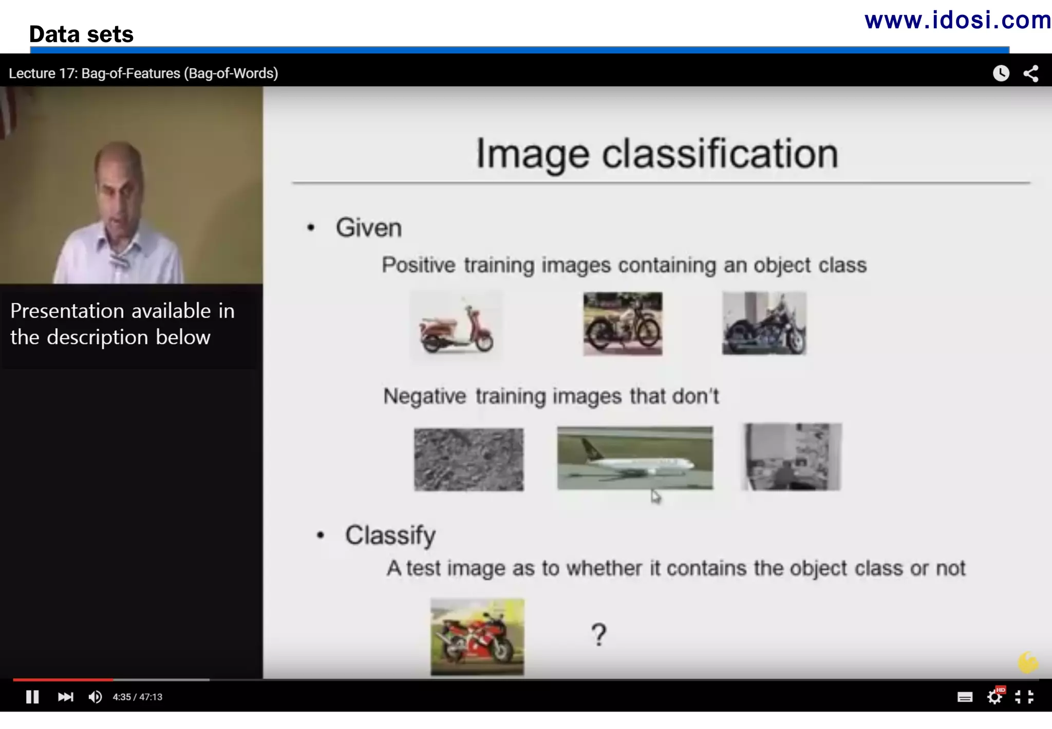Click the red scooter training image
The height and width of the screenshot is (729, 1052).
point(456,327)
